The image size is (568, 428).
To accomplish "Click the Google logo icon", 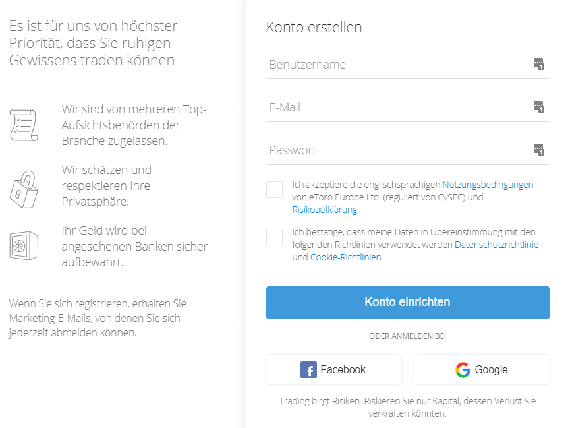I will pos(463,370).
